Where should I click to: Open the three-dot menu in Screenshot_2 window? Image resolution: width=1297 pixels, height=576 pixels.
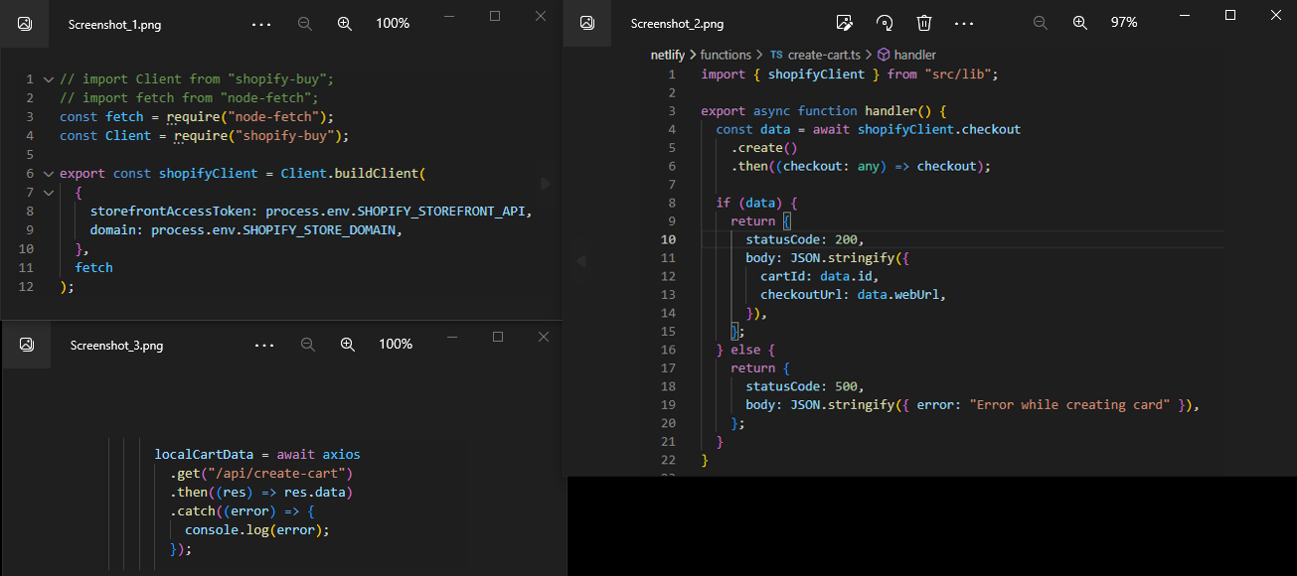tap(964, 23)
